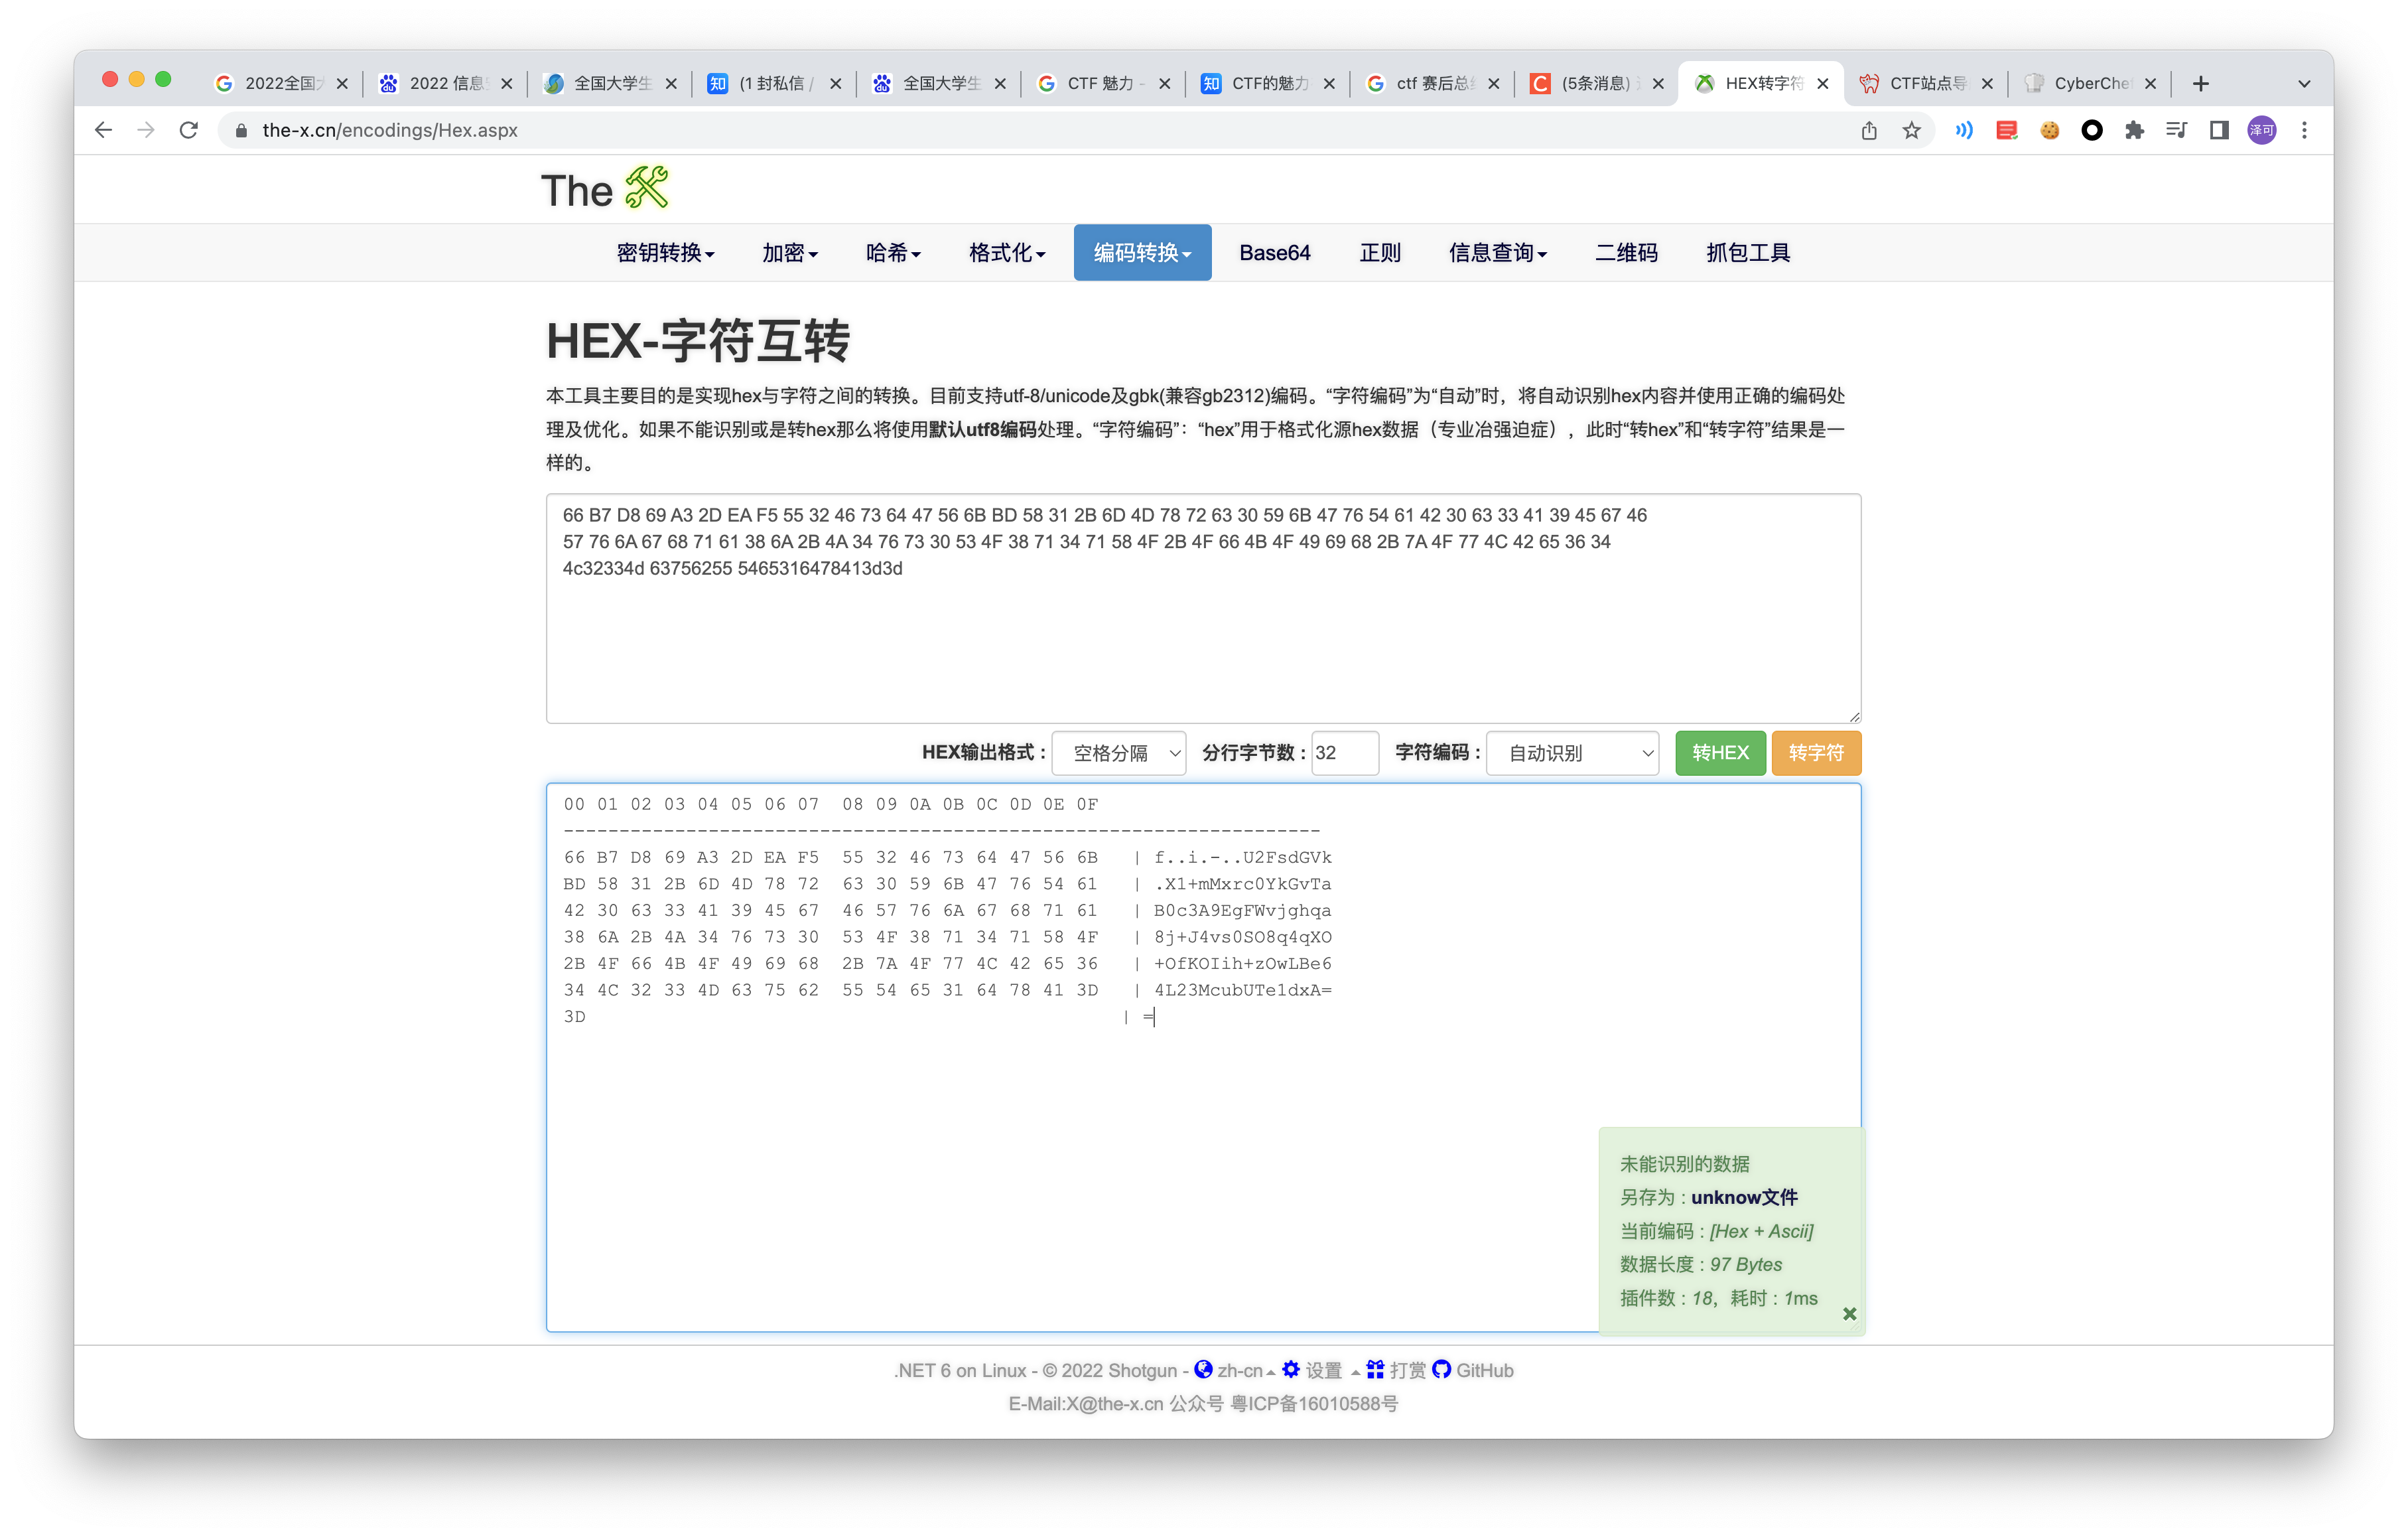This screenshot has width=2408, height=1537.
Task: Expand the 密钥转换 menu
Action: pos(665,253)
